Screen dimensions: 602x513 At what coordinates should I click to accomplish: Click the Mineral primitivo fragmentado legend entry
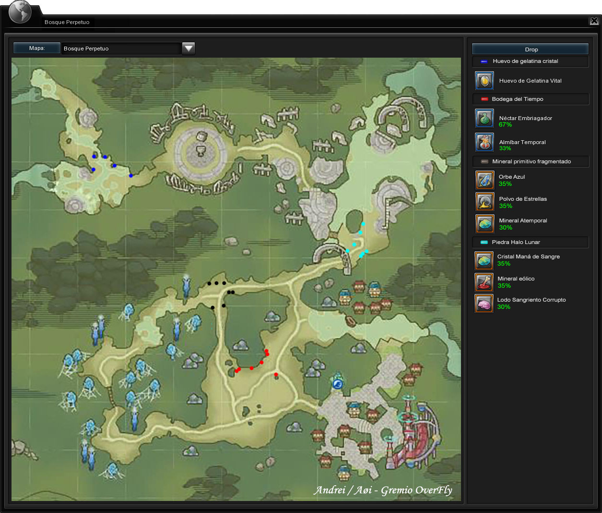(530, 161)
